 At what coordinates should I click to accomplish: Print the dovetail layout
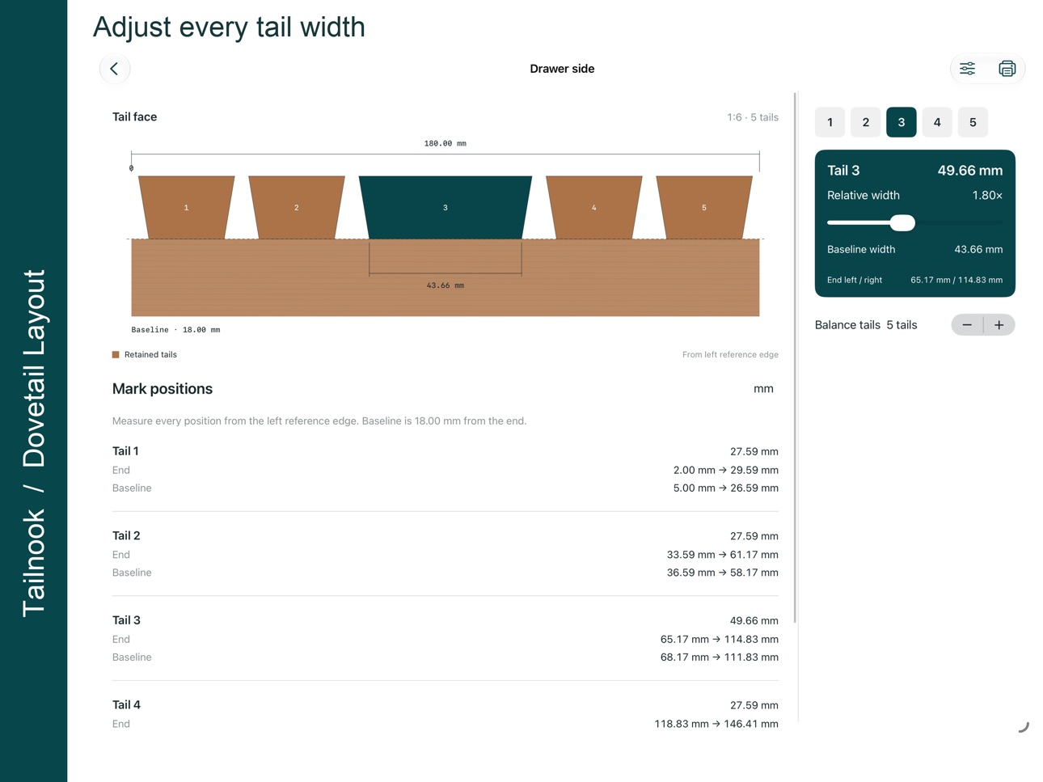(1007, 69)
